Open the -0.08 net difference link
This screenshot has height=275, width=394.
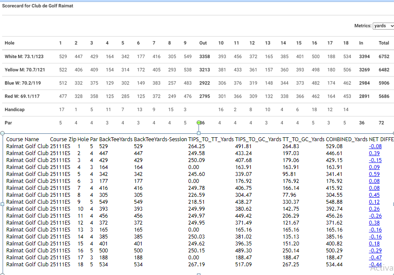(x=375, y=146)
